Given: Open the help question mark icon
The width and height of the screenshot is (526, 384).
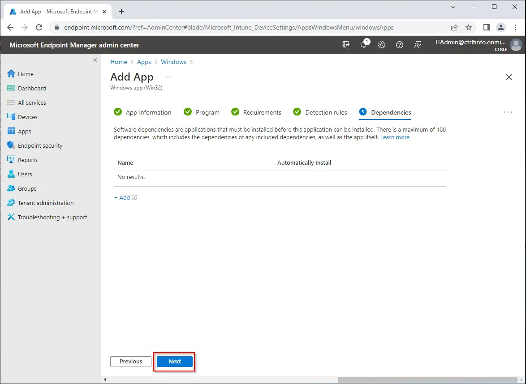Looking at the screenshot, I should tap(400, 45).
